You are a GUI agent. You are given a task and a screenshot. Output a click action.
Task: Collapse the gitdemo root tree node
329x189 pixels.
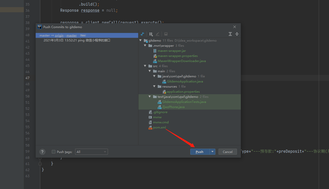[141, 41]
